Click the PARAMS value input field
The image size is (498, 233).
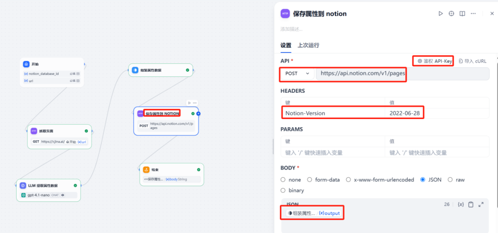pos(437,153)
